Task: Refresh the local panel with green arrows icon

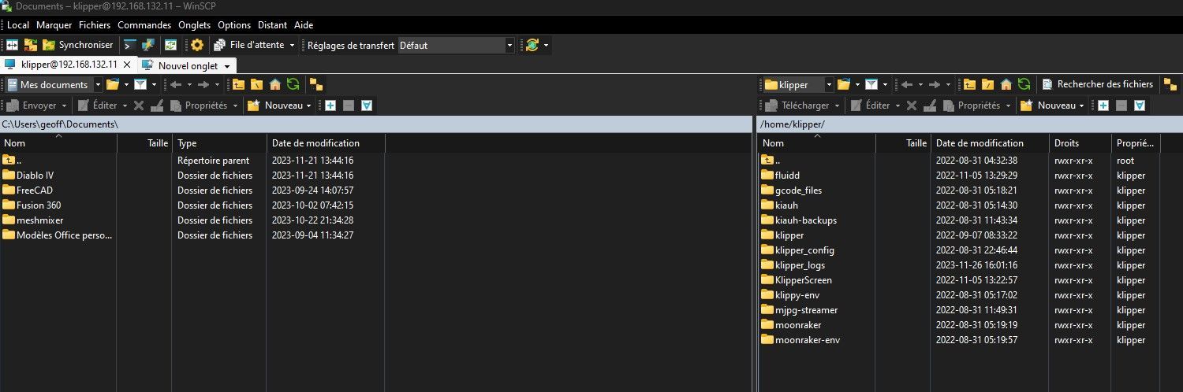Action: tap(293, 84)
